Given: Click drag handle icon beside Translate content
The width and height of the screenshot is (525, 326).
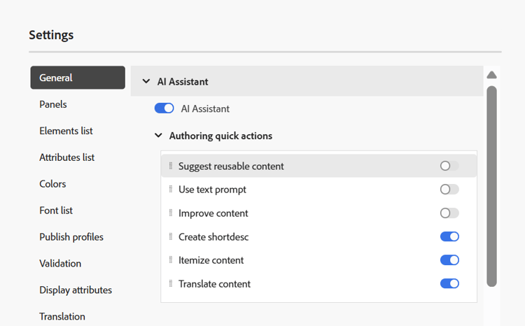Looking at the screenshot, I should [x=171, y=284].
